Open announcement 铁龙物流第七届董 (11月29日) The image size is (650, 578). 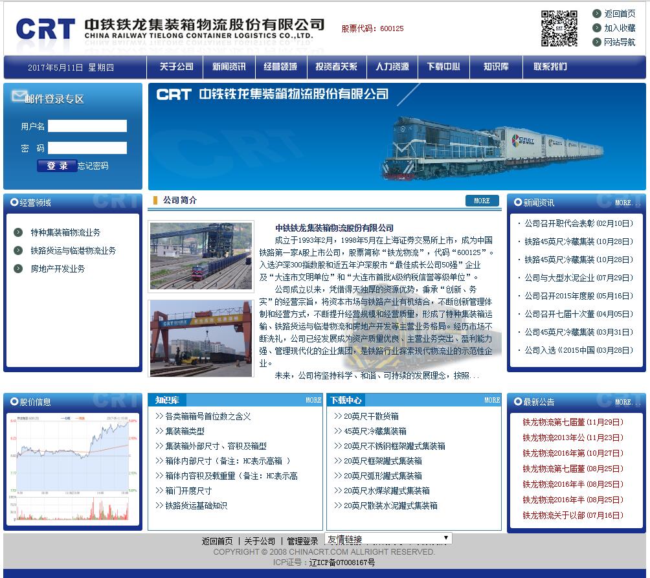(574, 422)
